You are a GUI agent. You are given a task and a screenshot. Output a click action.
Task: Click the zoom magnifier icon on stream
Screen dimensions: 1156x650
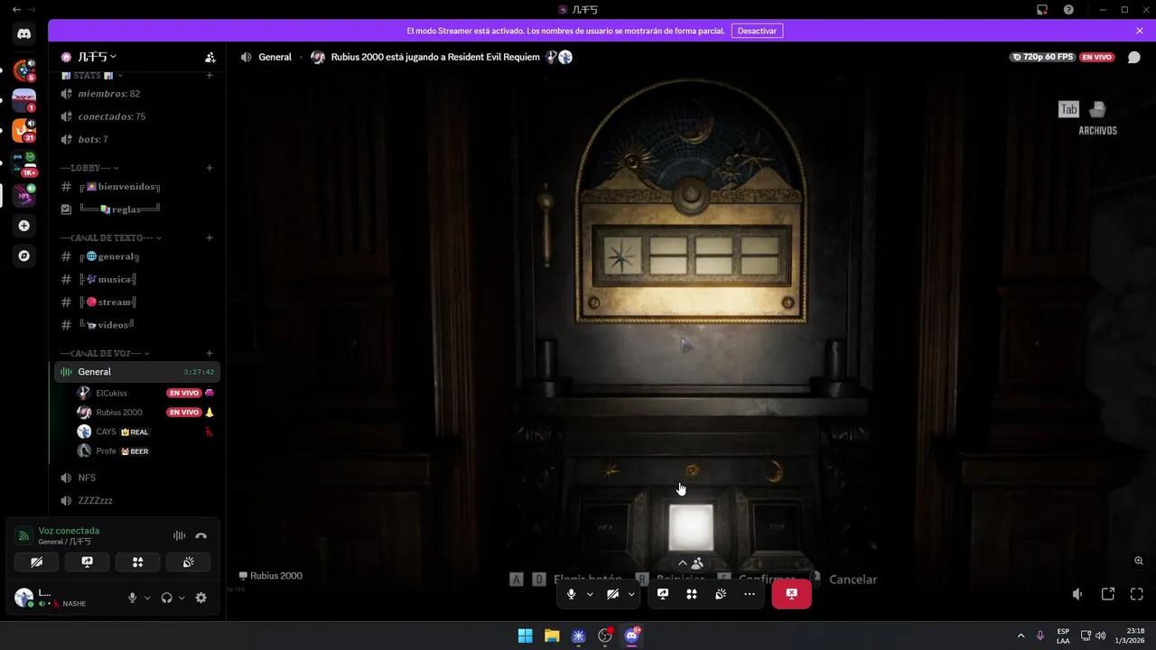coord(1139,561)
